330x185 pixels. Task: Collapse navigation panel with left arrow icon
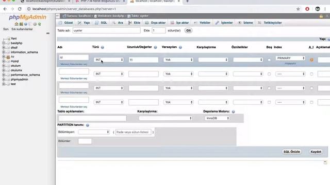[58, 16]
